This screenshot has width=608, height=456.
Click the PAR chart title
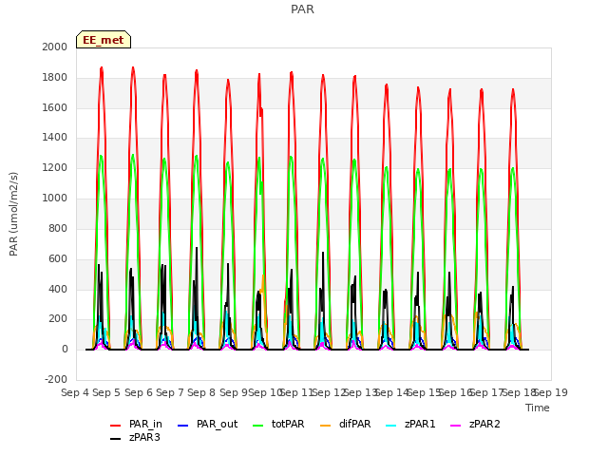tap(302, 9)
